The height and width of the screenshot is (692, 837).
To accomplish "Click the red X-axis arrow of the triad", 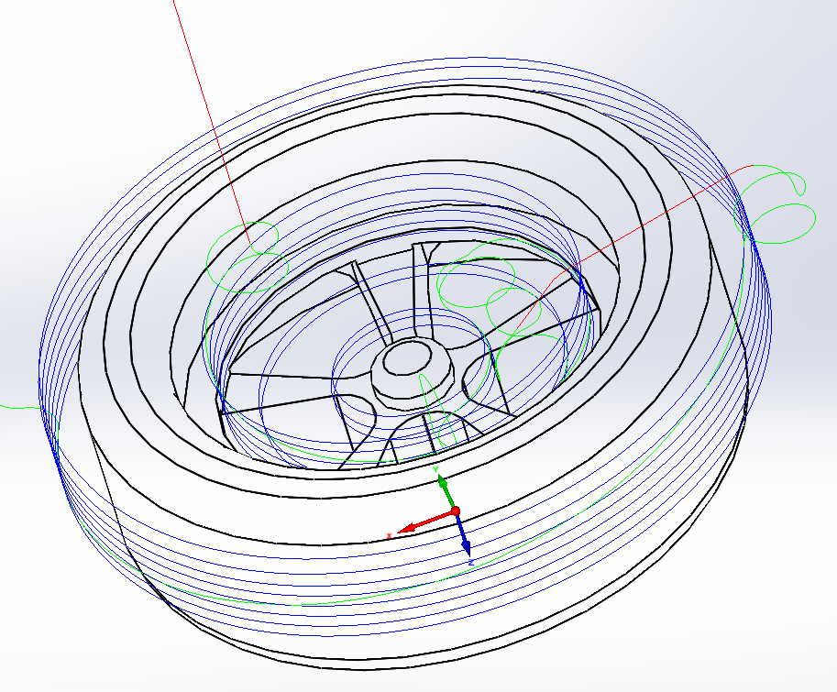I will (426, 522).
